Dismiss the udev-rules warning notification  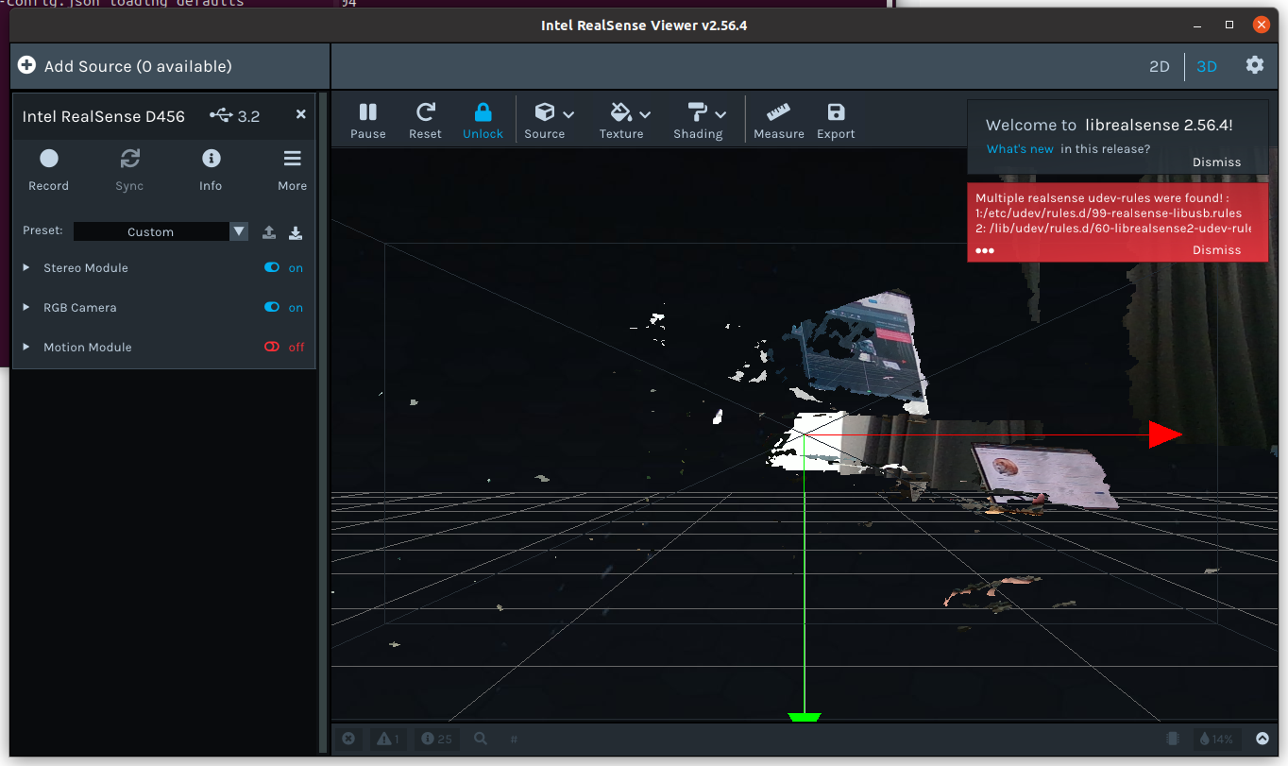[x=1216, y=249]
